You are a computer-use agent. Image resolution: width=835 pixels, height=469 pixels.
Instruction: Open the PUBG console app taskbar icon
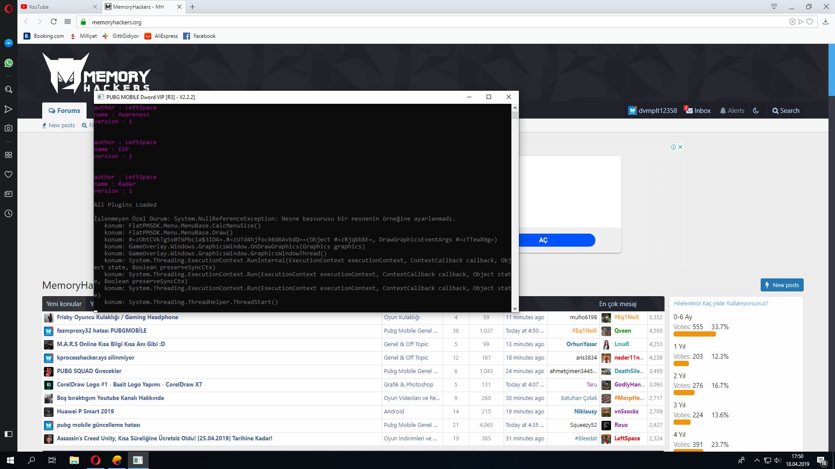coord(138,460)
